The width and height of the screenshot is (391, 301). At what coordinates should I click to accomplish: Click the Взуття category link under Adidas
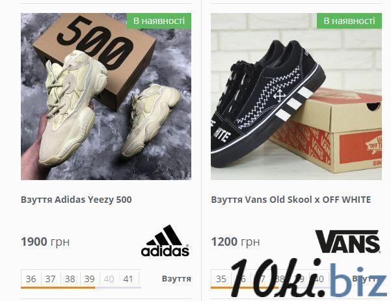tap(176, 278)
